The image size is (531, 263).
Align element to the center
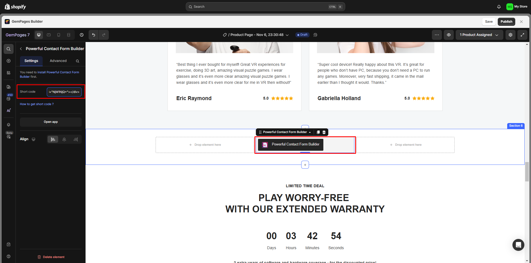[64, 139]
